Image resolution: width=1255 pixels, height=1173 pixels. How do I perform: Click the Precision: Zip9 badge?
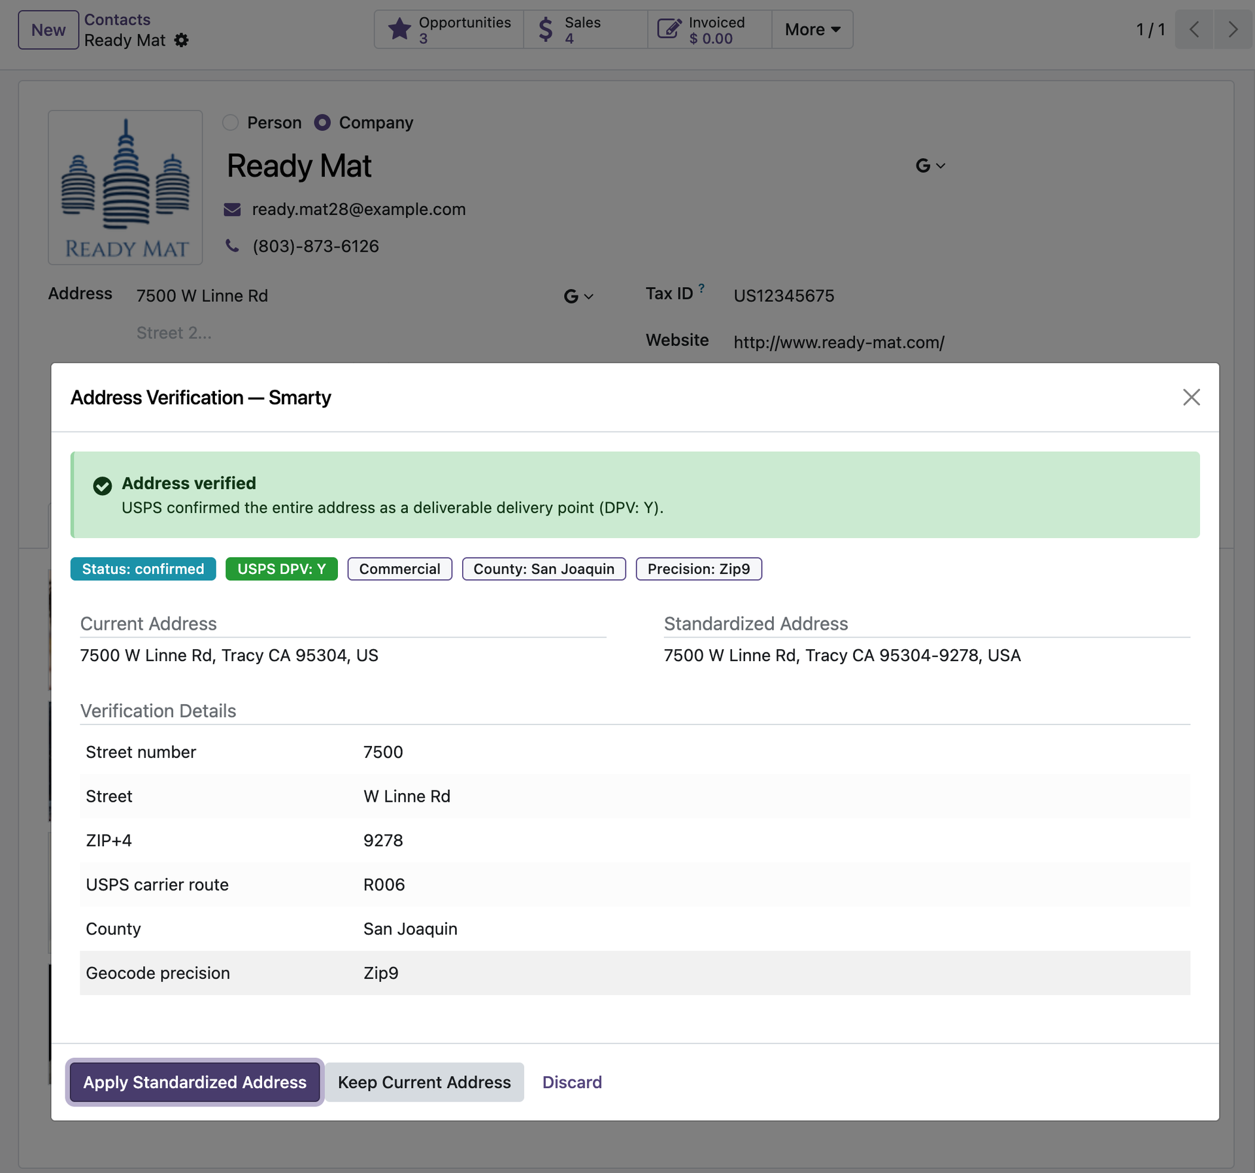click(699, 569)
